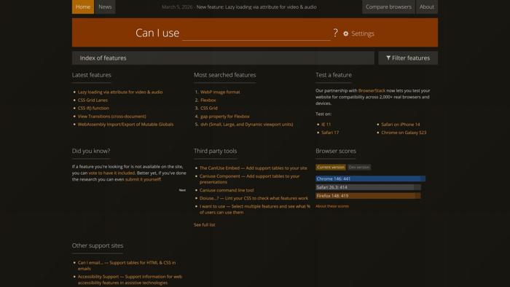Test on Safari 17
This screenshot has height=287, width=510.
click(330, 133)
